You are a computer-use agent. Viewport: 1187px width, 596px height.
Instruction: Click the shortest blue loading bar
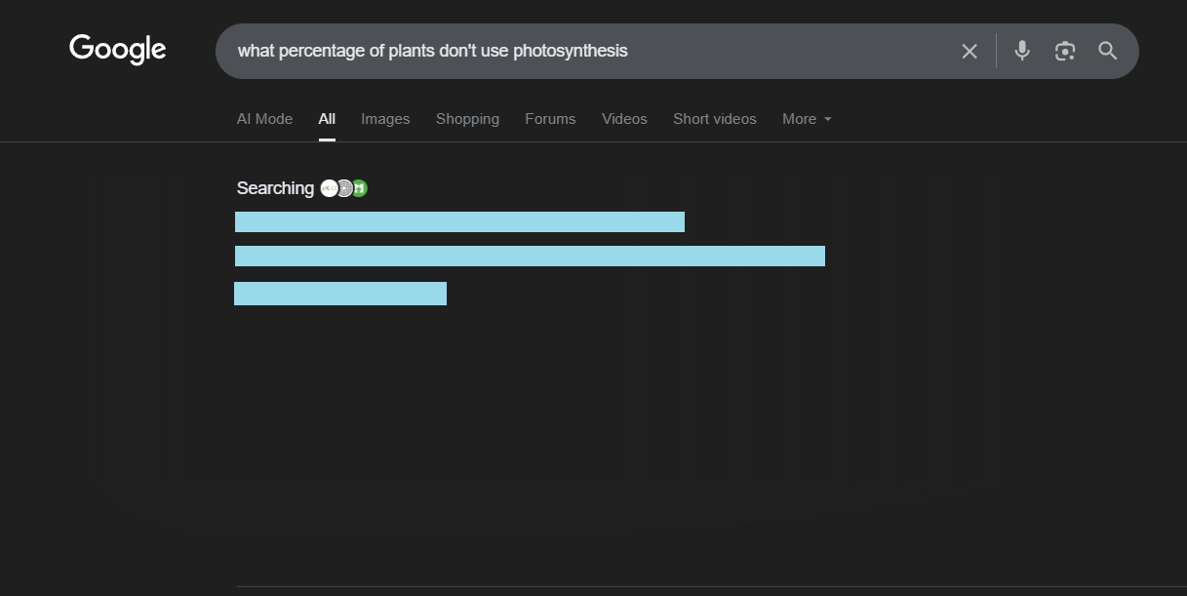[x=340, y=294]
